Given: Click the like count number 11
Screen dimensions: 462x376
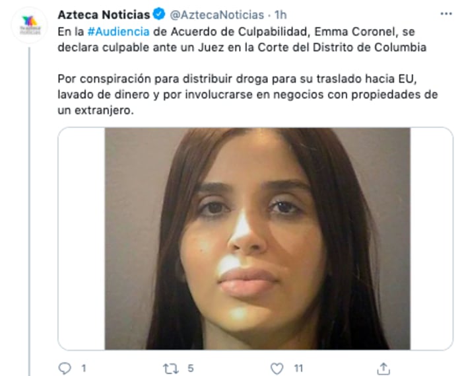Looking at the screenshot, I should click(298, 368).
